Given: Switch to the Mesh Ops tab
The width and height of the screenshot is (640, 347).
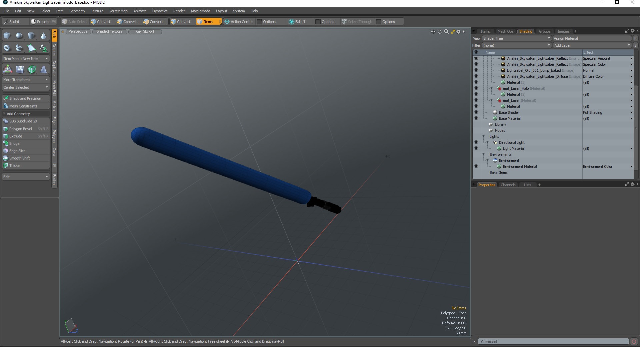Looking at the screenshot, I should [505, 31].
